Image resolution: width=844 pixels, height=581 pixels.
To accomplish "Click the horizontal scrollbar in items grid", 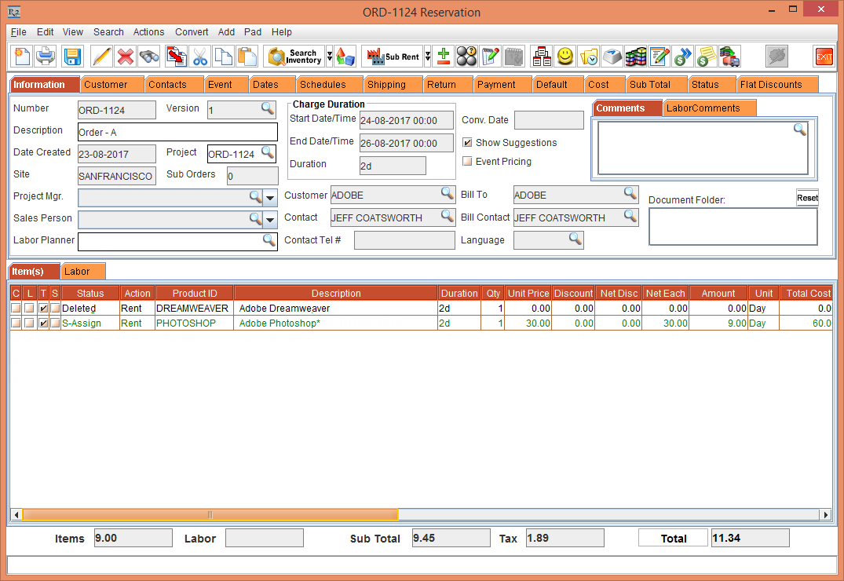I will [210, 515].
